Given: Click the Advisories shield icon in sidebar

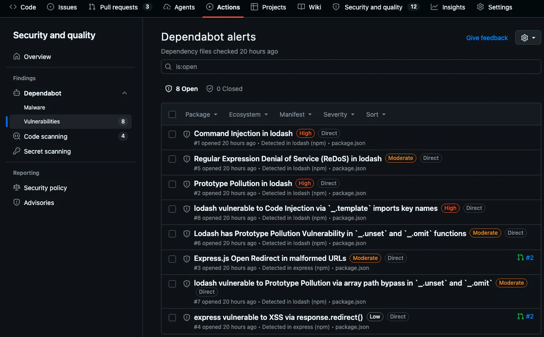Looking at the screenshot, I should (x=17, y=203).
